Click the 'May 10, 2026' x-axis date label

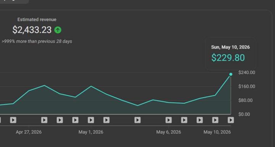coord(217,132)
